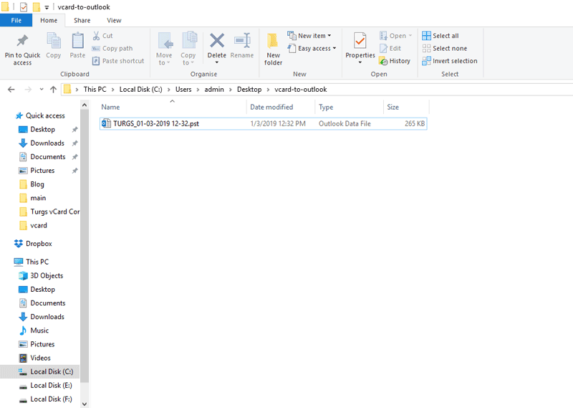573x408 pixels.
Task: Click Paste shortcut in ribbon
Action: click(x=118, y=61)
